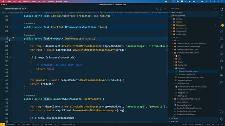The image size is (225, 126).
Task: Expand the OUTLINE section
Action: click(174, 118)
